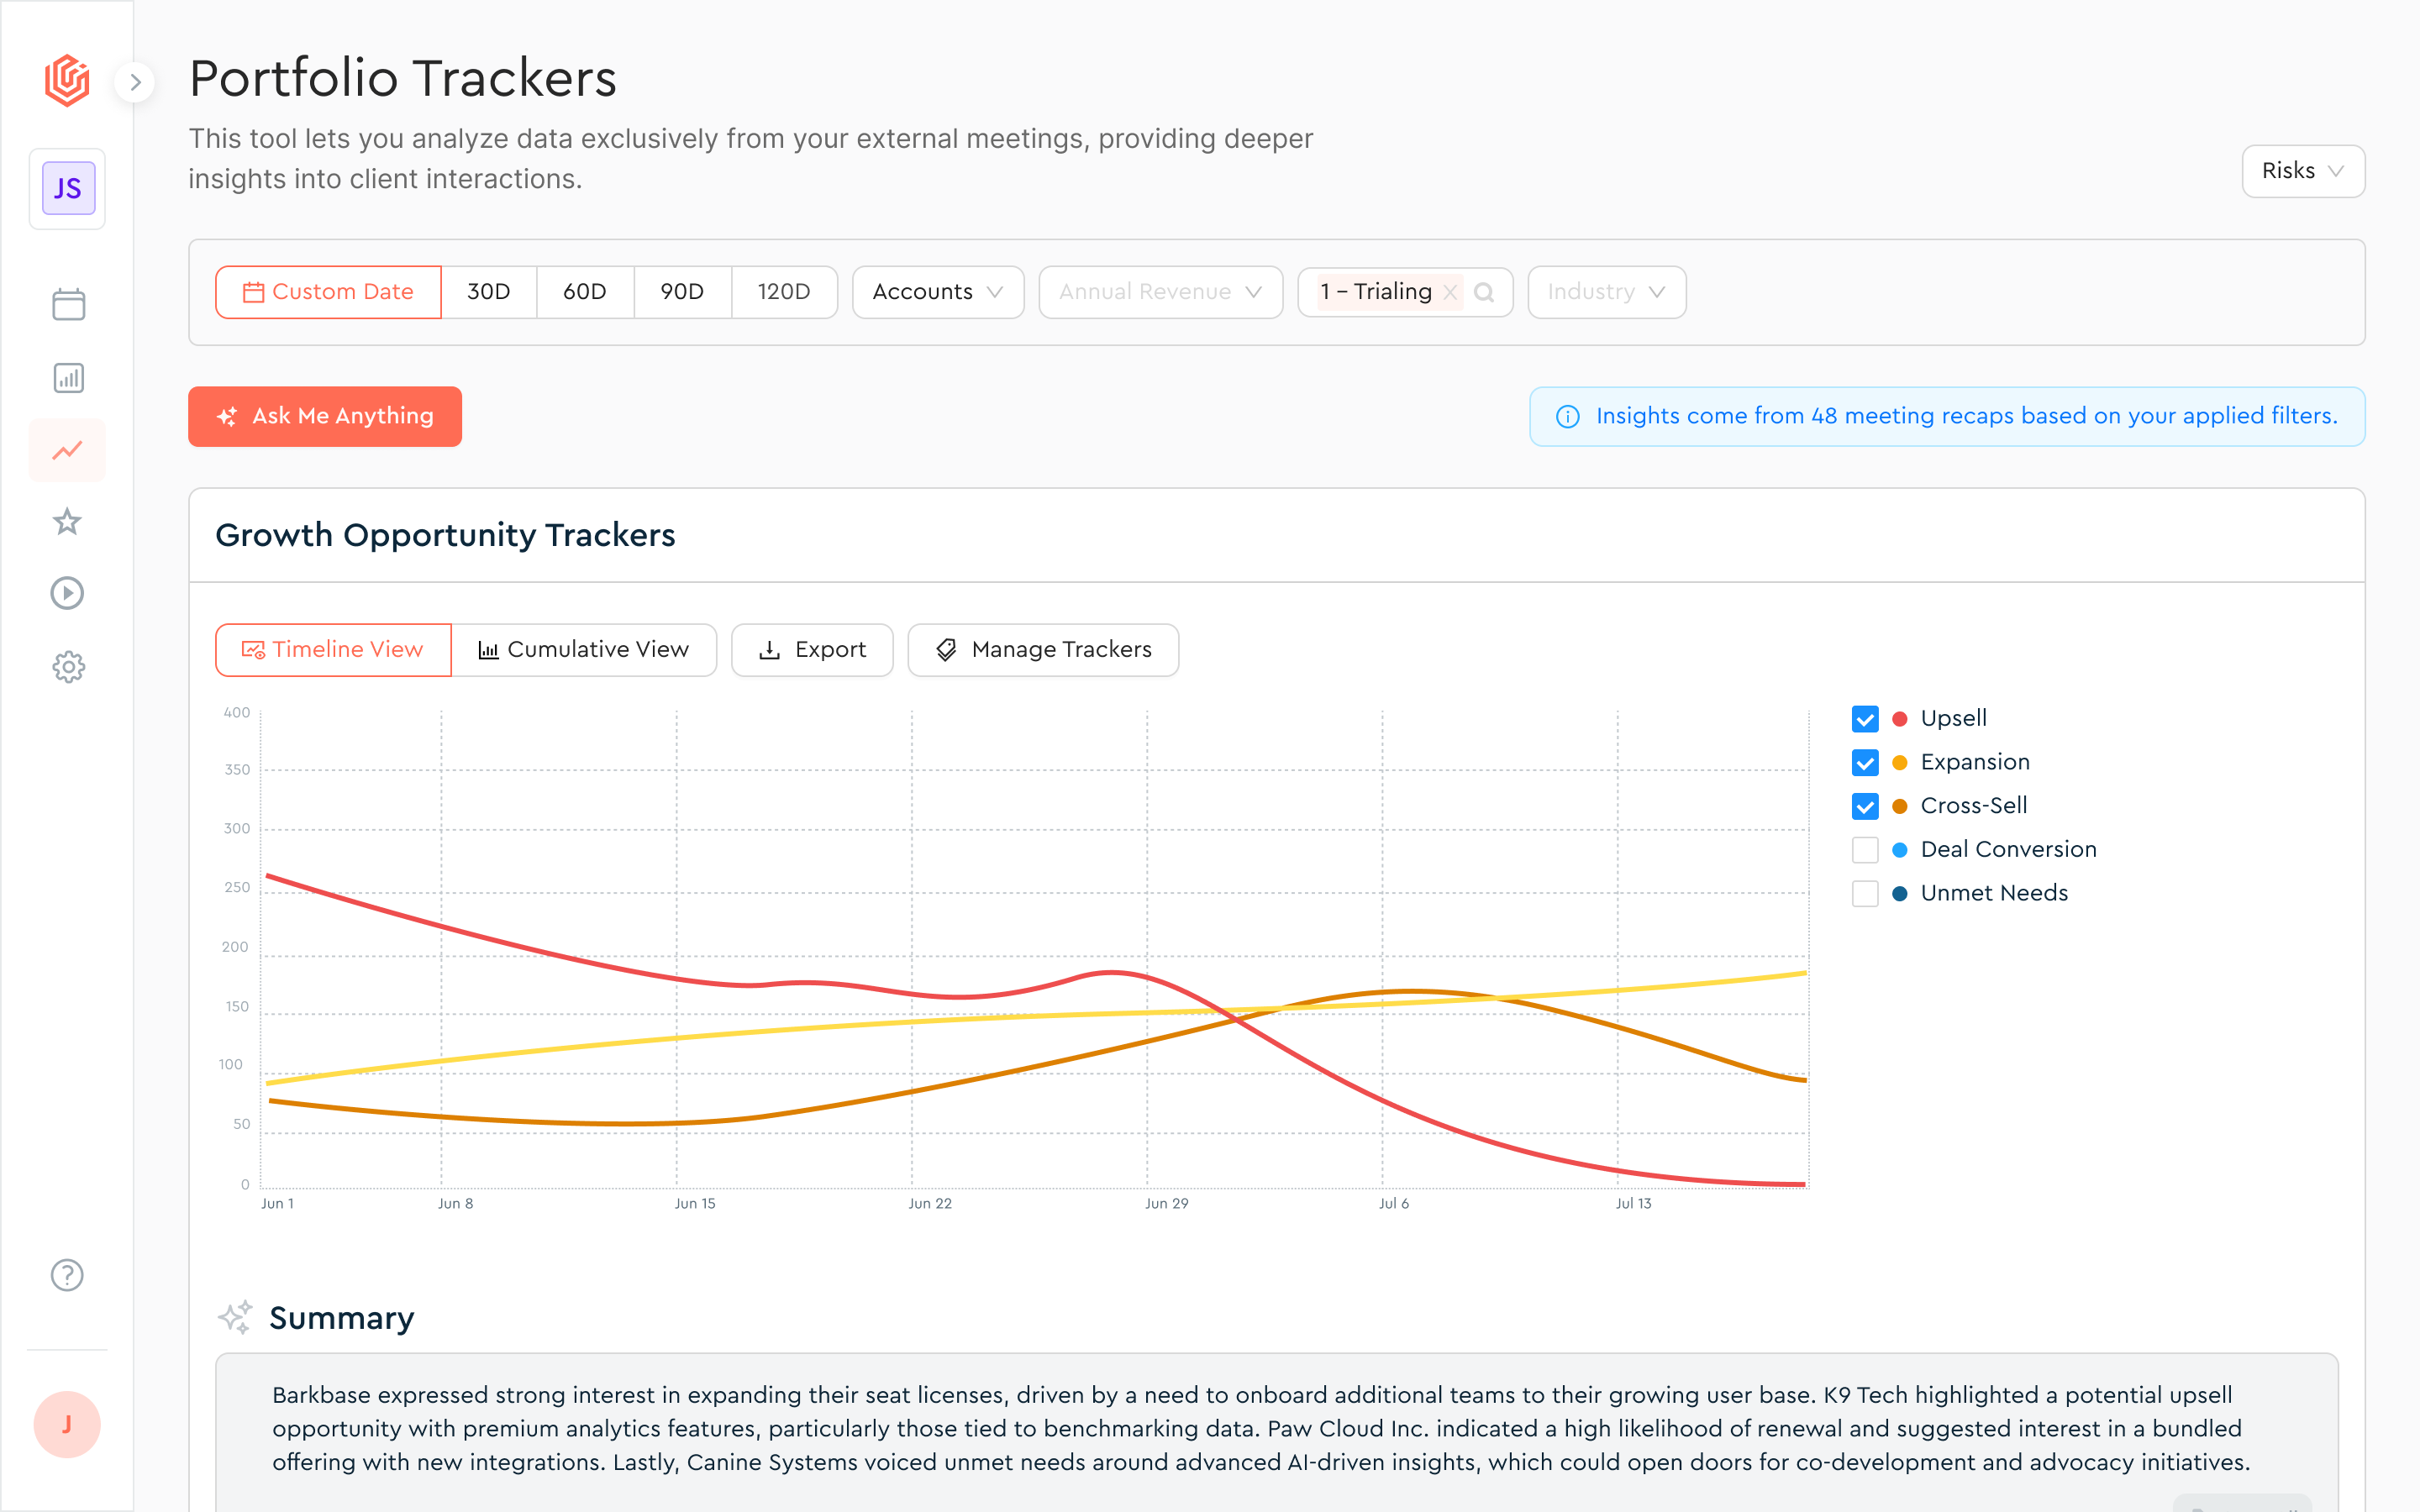
Task: Expand the Accounts filter dropdown
Action: point(937,292)
